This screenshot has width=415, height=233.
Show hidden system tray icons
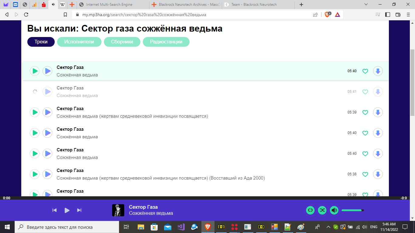click(x=328, y=227)
